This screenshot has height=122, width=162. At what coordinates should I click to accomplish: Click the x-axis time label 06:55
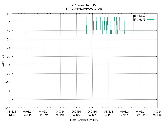pos(60,115)
